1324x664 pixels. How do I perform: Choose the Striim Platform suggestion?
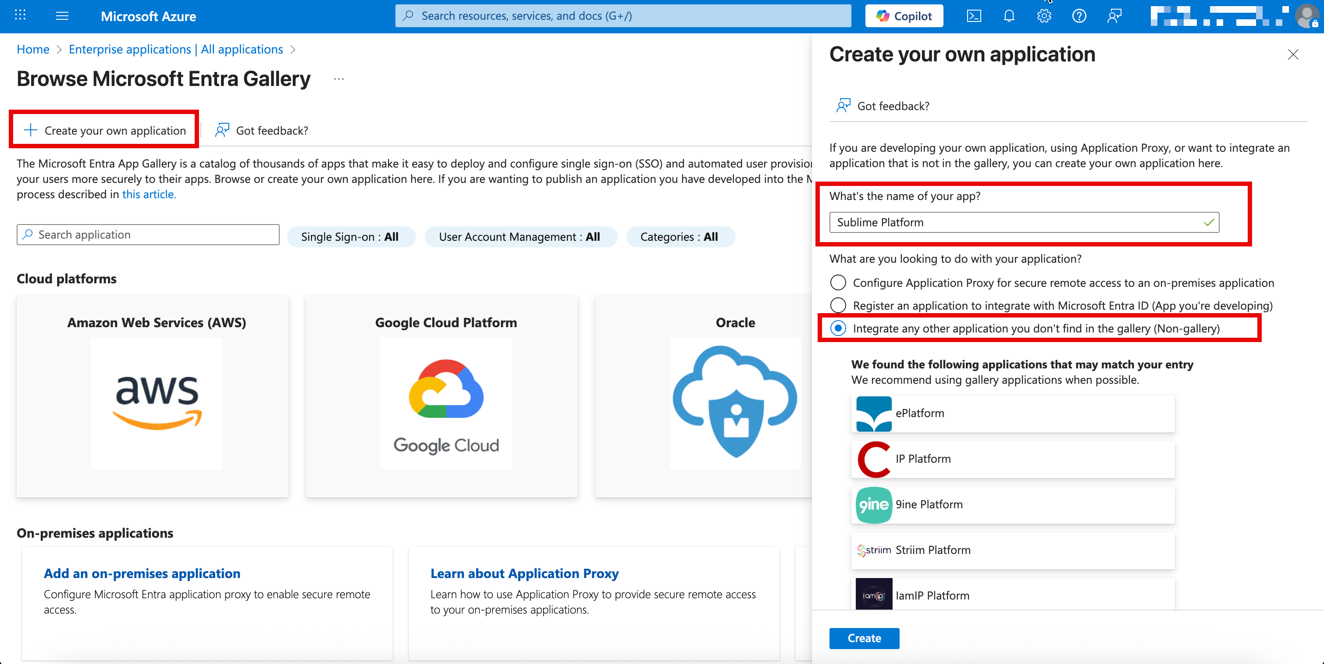(1013, 550)
